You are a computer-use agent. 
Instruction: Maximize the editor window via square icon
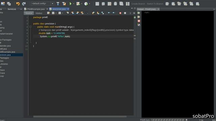(x=135, y=8)
